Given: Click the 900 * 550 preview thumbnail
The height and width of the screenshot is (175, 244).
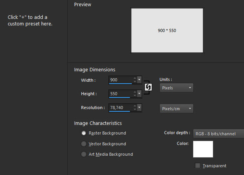Looking at the screenshot, I should [167, 30].
